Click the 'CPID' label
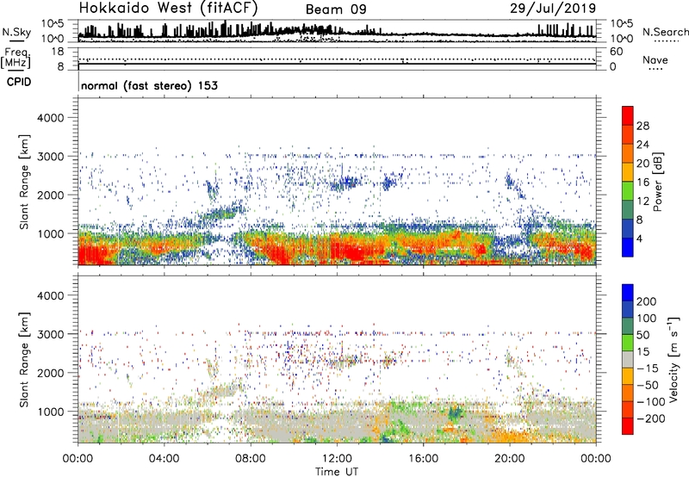Screen dimensions: 689x477 click(19, 82)
